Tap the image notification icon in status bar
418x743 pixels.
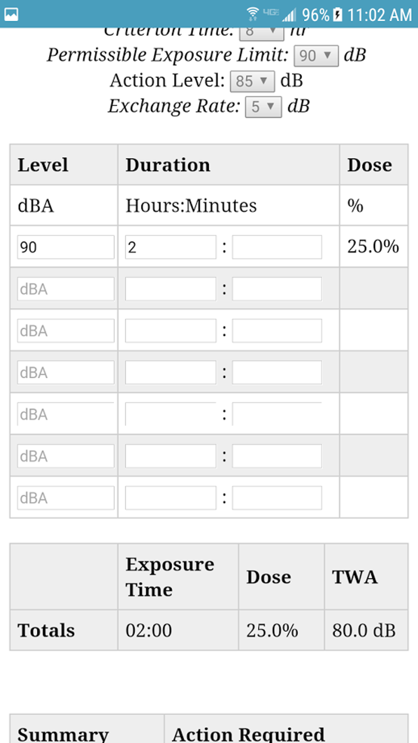11,15
